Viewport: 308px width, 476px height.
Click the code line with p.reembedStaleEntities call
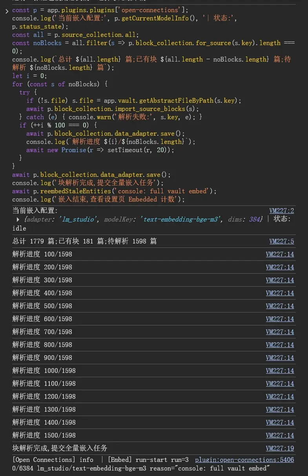click(114, 191)
